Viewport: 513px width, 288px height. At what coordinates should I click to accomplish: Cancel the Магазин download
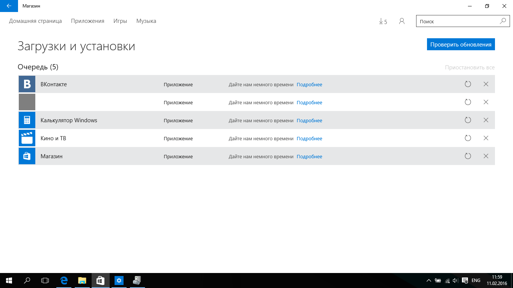coord(486,156)
